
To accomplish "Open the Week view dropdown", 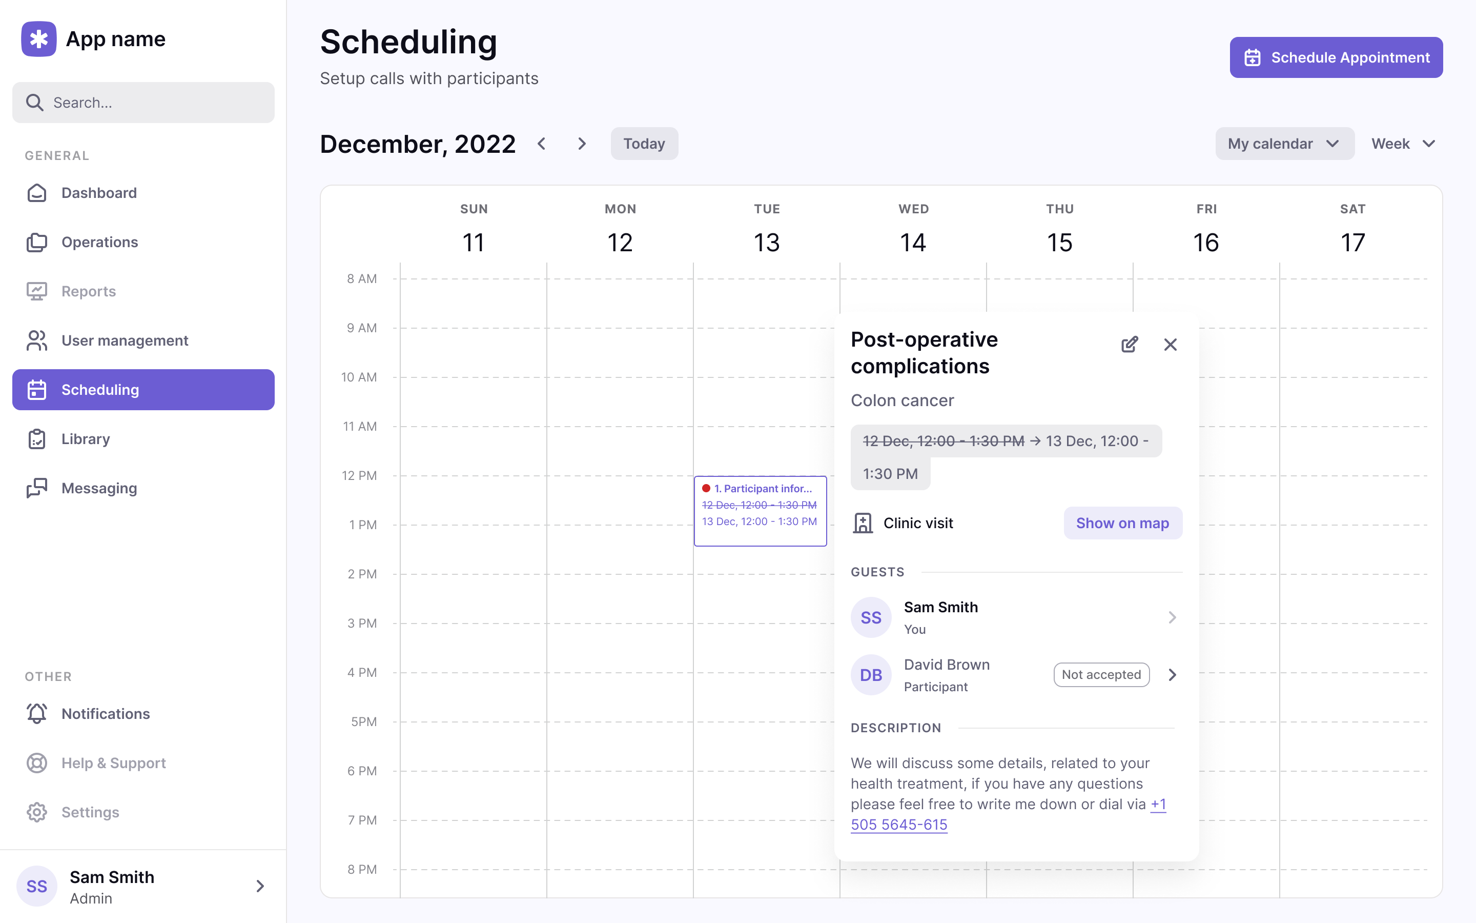I will [1403, 144].
